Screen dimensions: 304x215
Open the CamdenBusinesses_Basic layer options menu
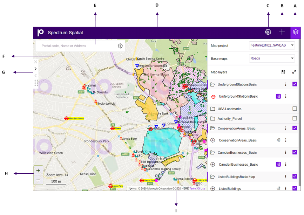coord(285,164)
